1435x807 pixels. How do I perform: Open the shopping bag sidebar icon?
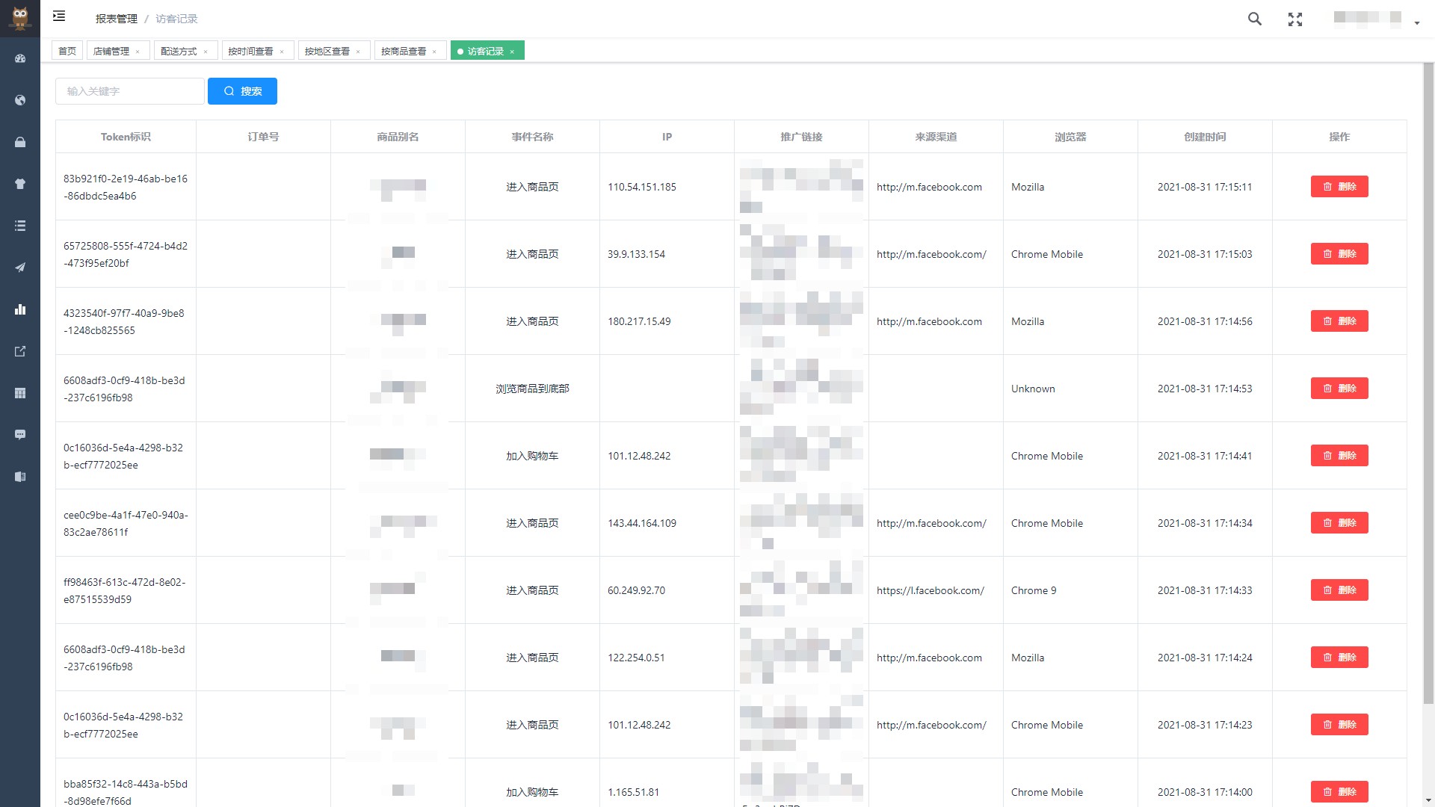coord(20,142)
